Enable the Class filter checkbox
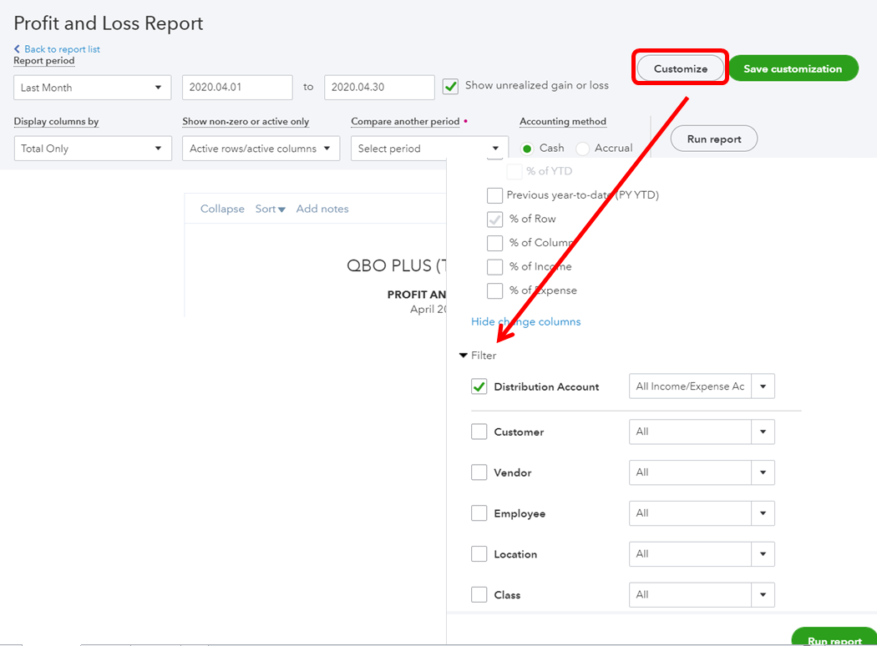The height and width of the screenshot is (646, 877). click(479, 595)
